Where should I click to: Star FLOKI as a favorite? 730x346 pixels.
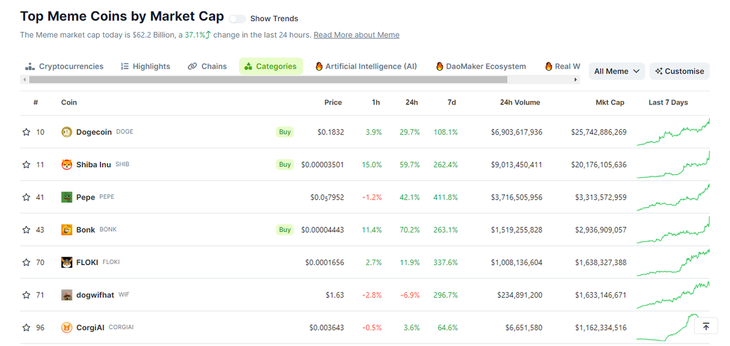pyautogui.click(x=26, y=263)
